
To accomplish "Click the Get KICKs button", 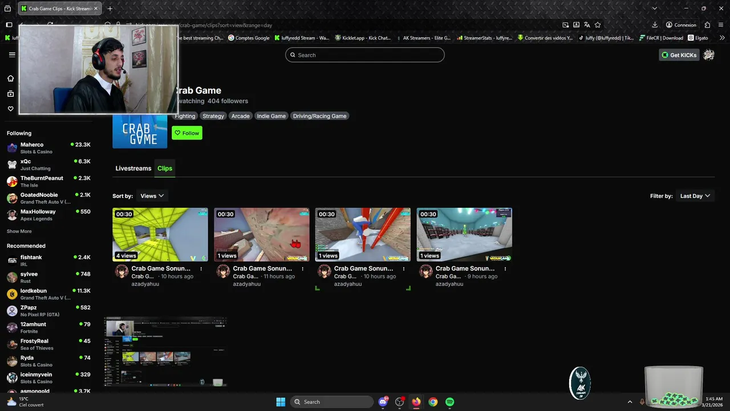I will (x=679, y=55).
